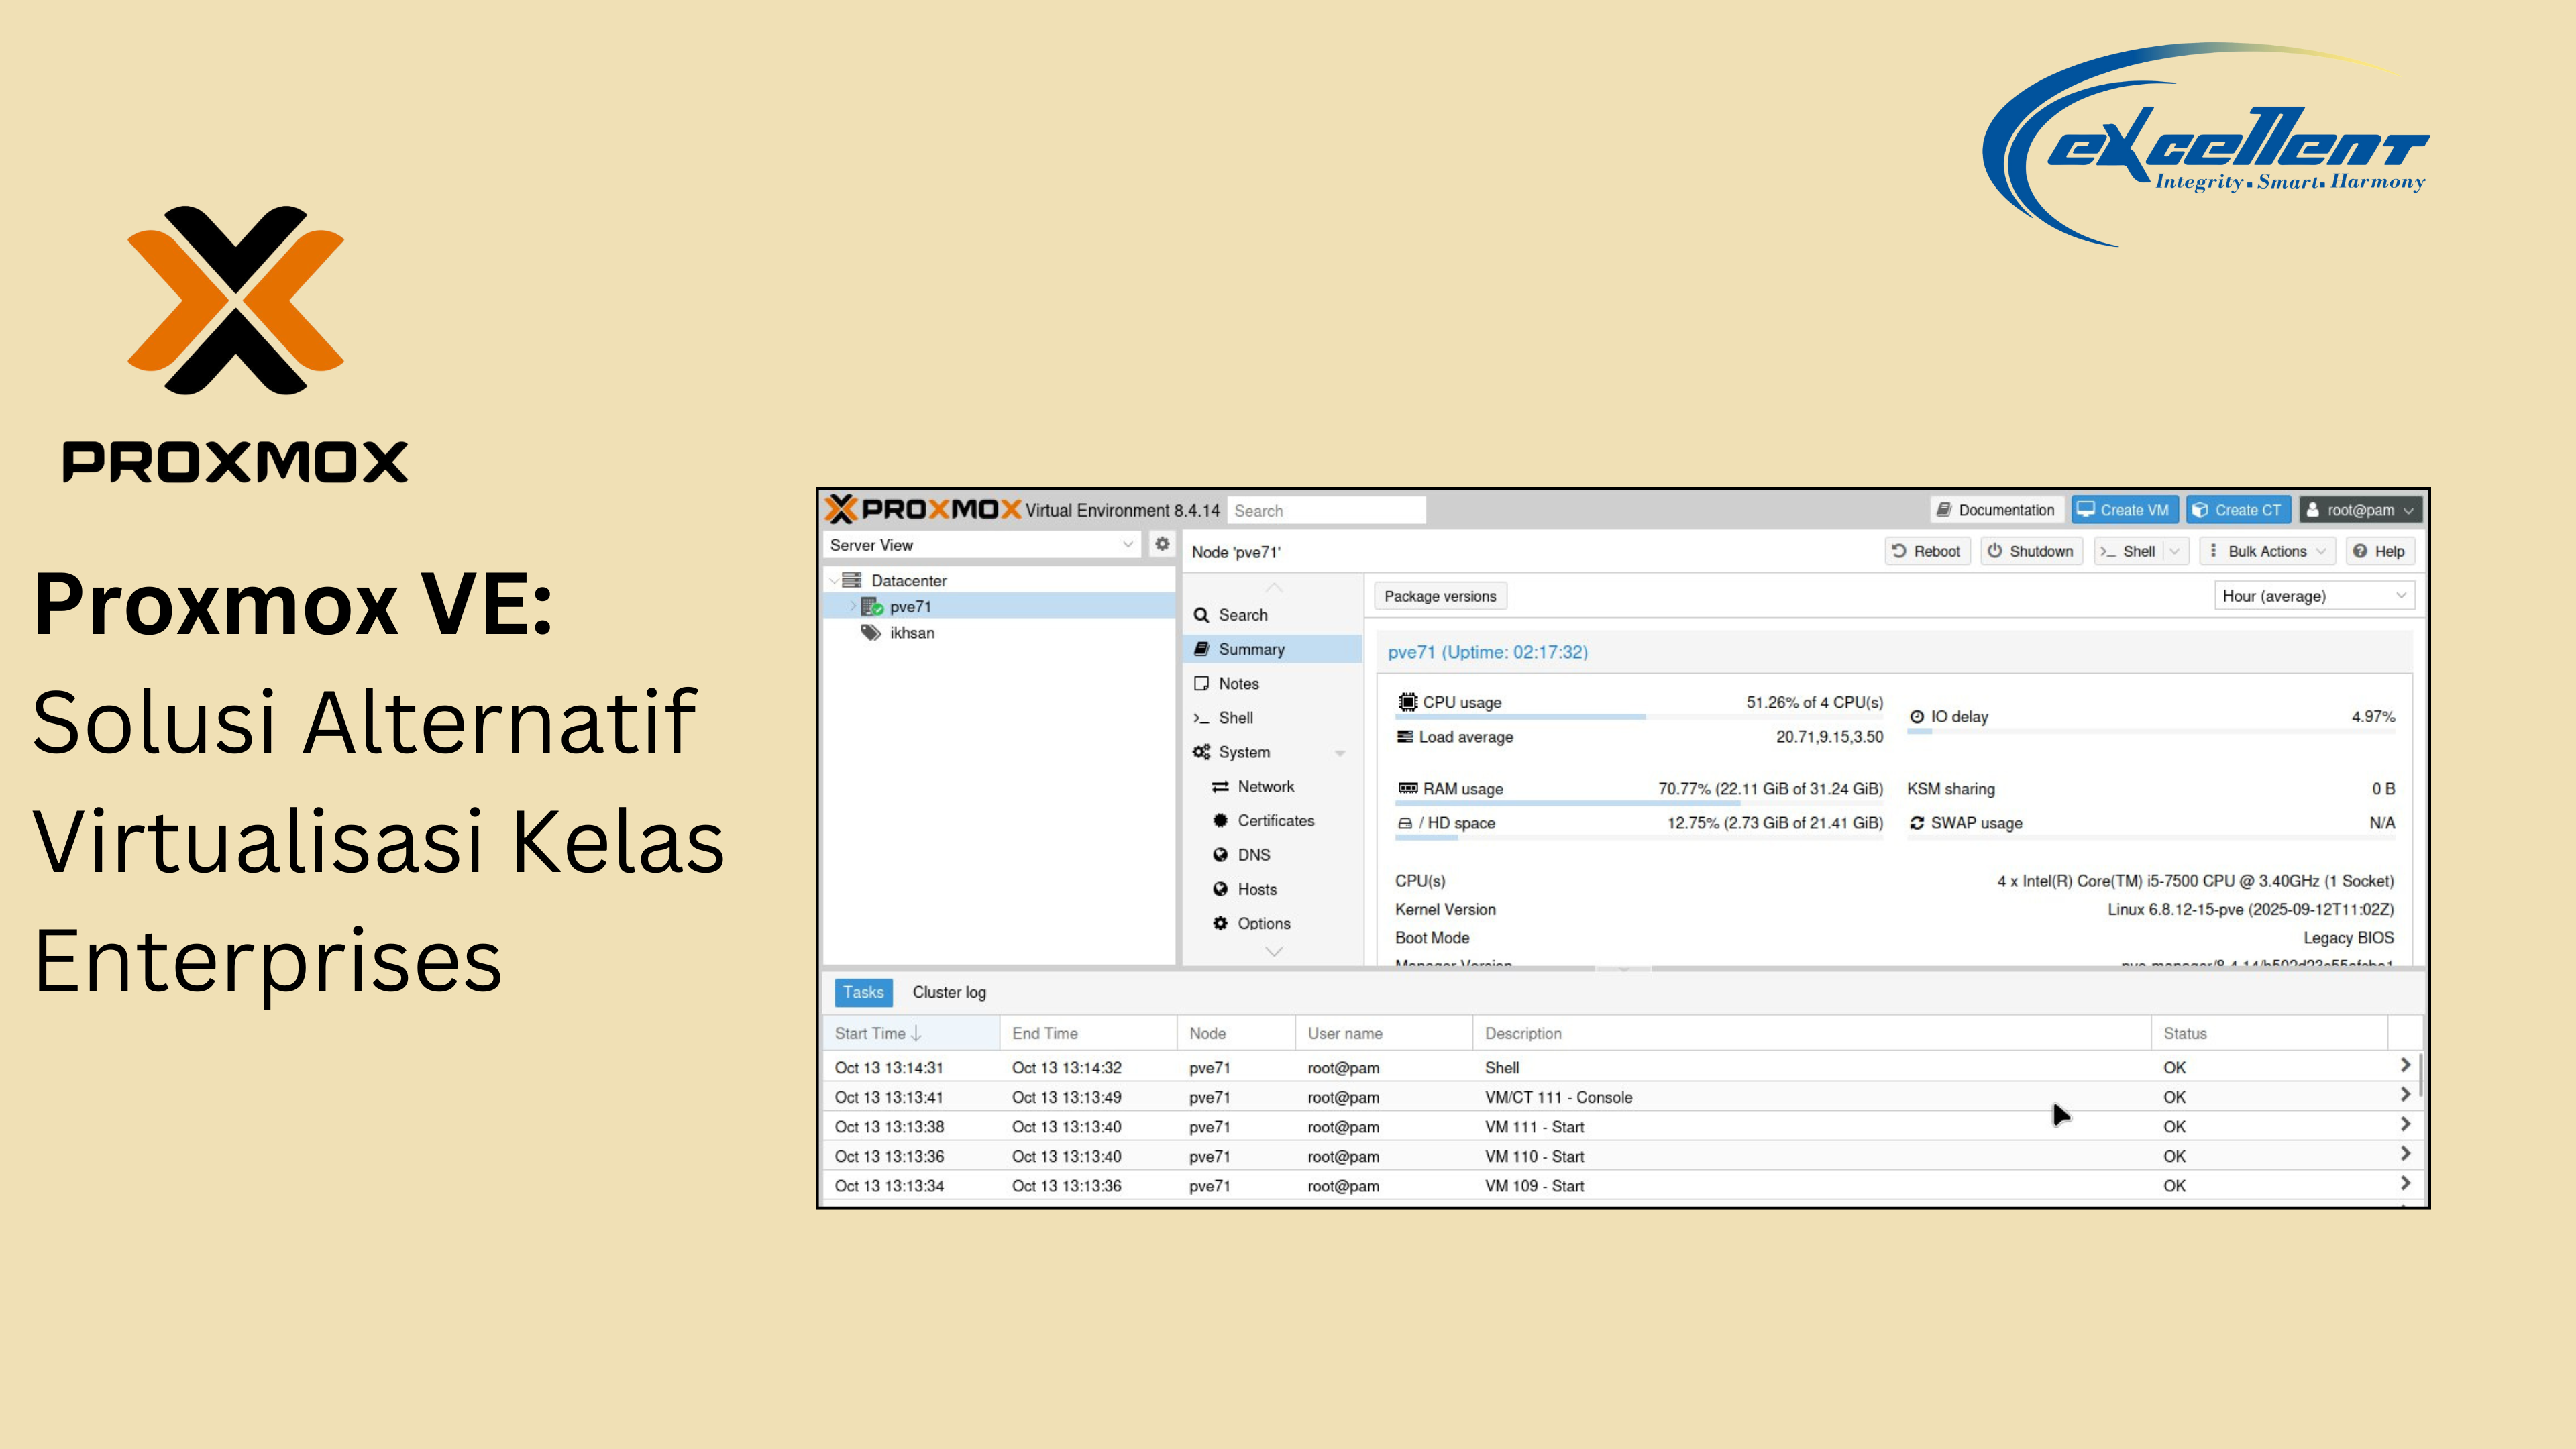Viewport: 2576px width, 1449px height.
Task: Click the Package versions button
Action: pos(1440,596)
